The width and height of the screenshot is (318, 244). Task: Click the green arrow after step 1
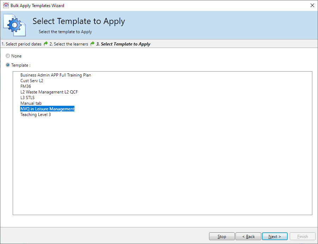[x=45, y=44]
